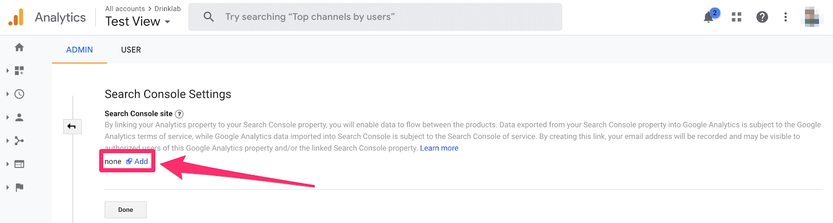Open the Acquisition branching icon
This screenshot has width=833, height=223.
click(19, 141)
